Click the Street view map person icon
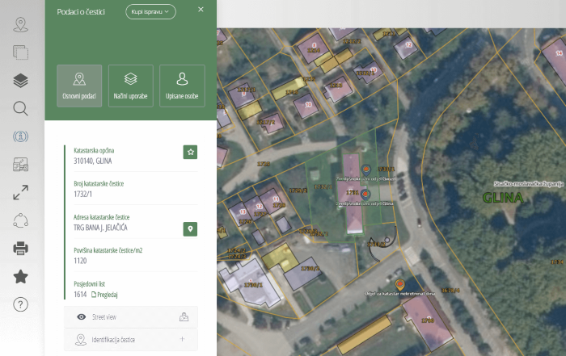 pyautogui.click(x=184, y=316)
